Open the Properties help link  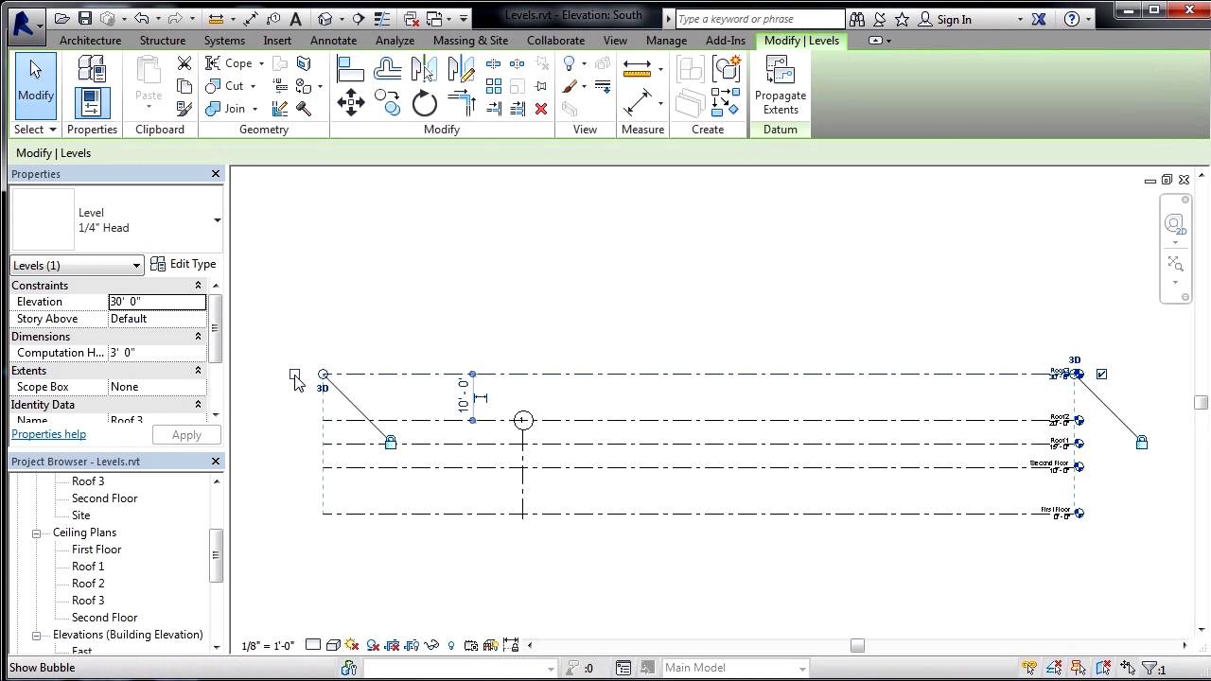[48, 434]
